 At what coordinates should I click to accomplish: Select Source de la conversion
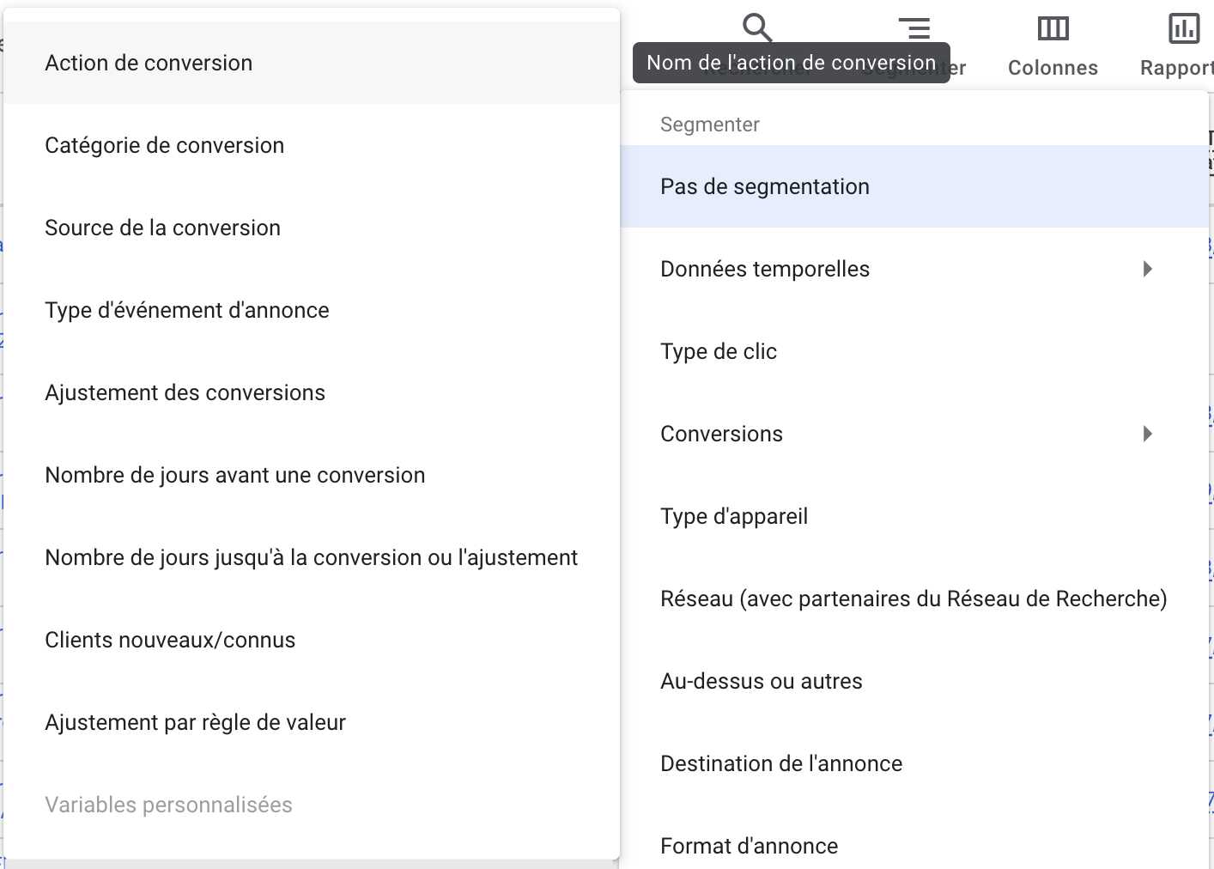coord(312,228)
